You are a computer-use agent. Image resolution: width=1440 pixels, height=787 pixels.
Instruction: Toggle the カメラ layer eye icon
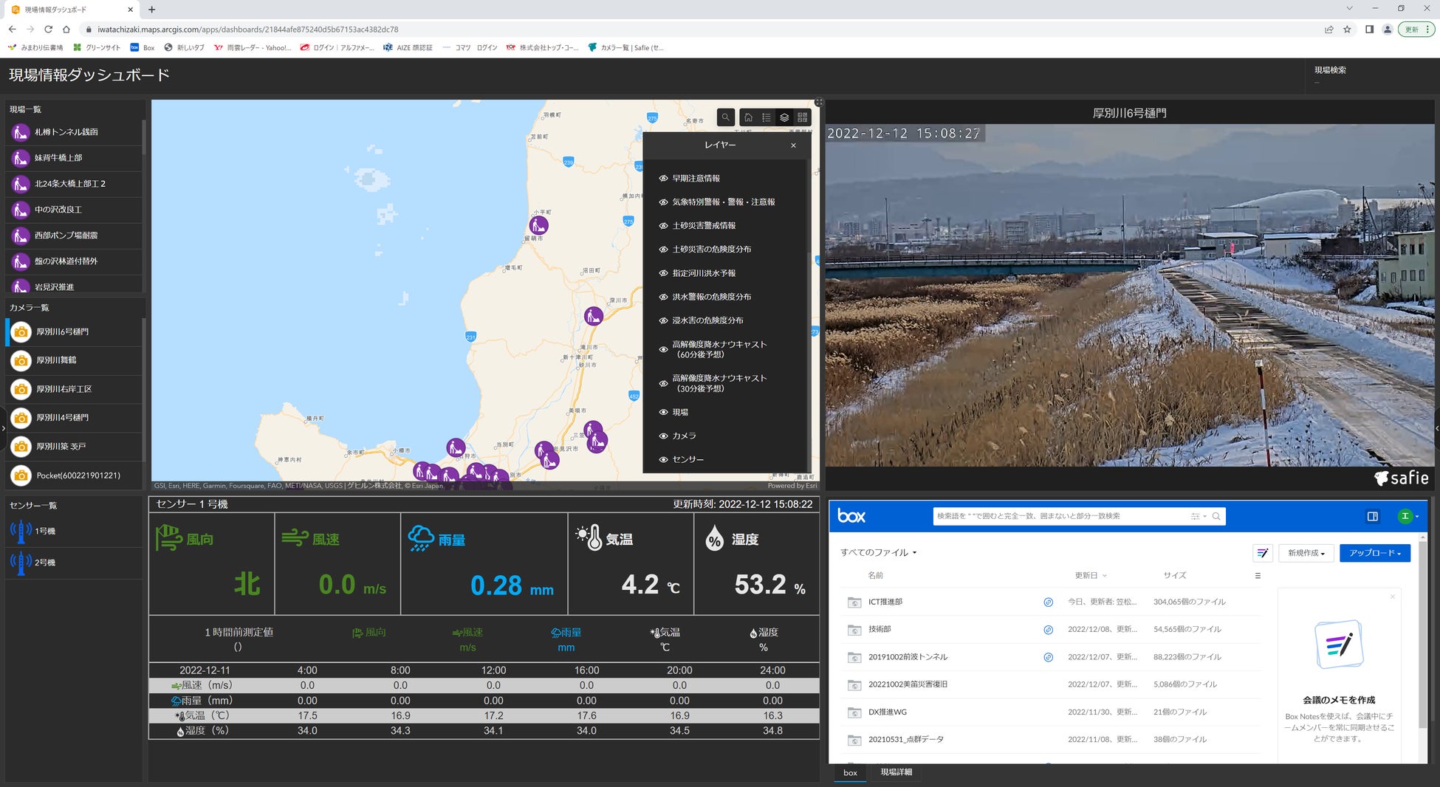663,436
